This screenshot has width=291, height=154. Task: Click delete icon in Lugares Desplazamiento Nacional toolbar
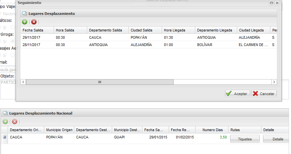15,122
